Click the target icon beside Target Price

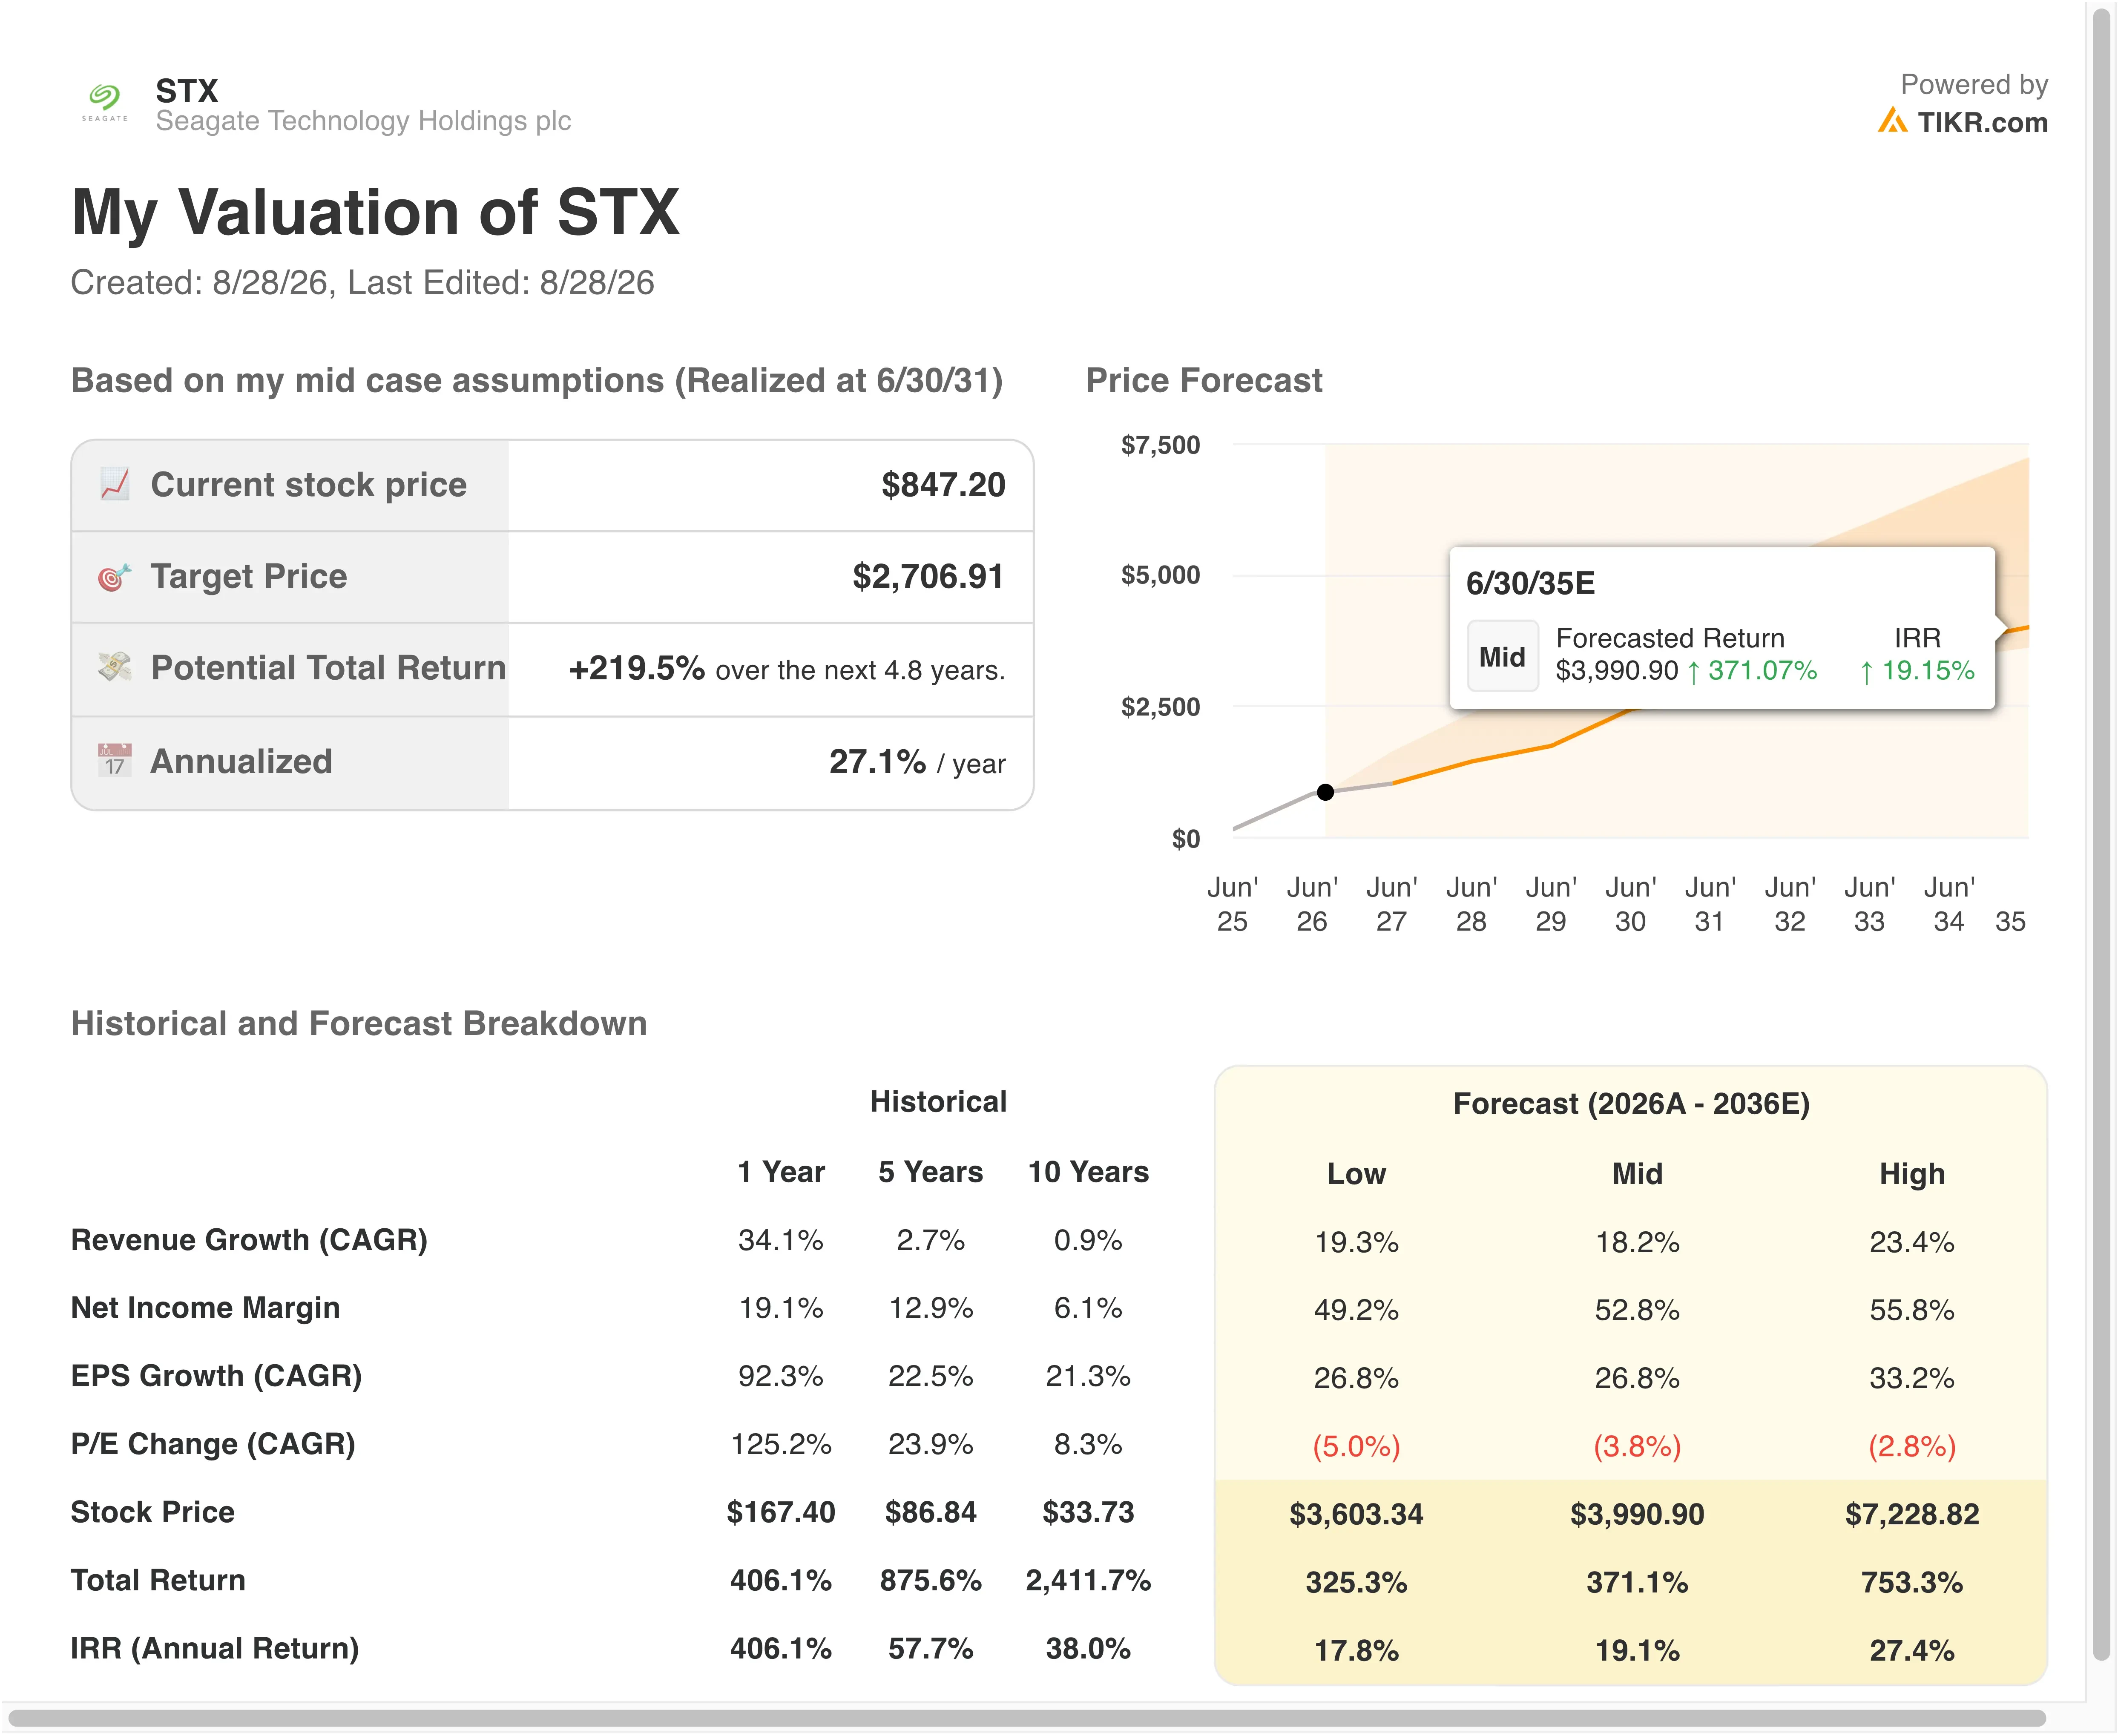pyautogui.click(x=115, y=577)
